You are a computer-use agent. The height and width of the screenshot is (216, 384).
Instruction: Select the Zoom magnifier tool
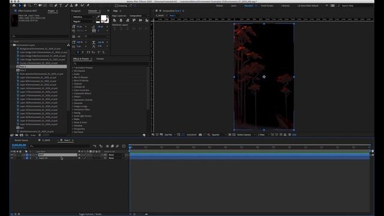29,5
